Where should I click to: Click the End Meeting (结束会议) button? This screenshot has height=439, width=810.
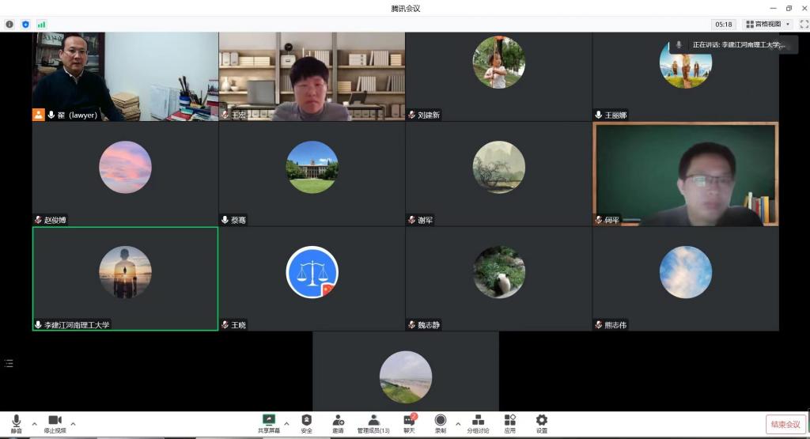pyautogui.click(x=785, y=425)
